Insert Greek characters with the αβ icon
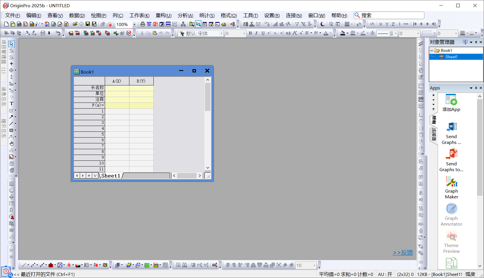 (x=288, y=33)
